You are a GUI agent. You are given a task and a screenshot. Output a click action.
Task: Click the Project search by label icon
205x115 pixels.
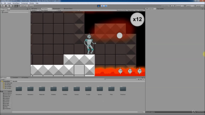click(x=141, y=80)
